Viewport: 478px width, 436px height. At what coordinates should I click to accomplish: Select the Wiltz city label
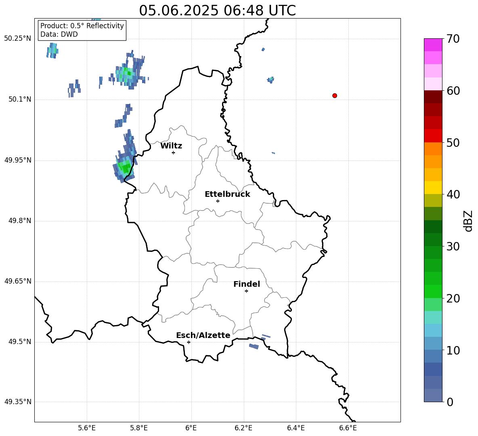click(171, 146)
